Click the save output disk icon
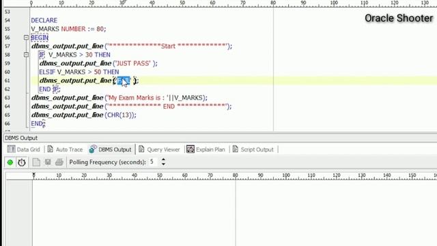Image resolution: width=437 pixels, height=246 pixels. click(48, 162)
